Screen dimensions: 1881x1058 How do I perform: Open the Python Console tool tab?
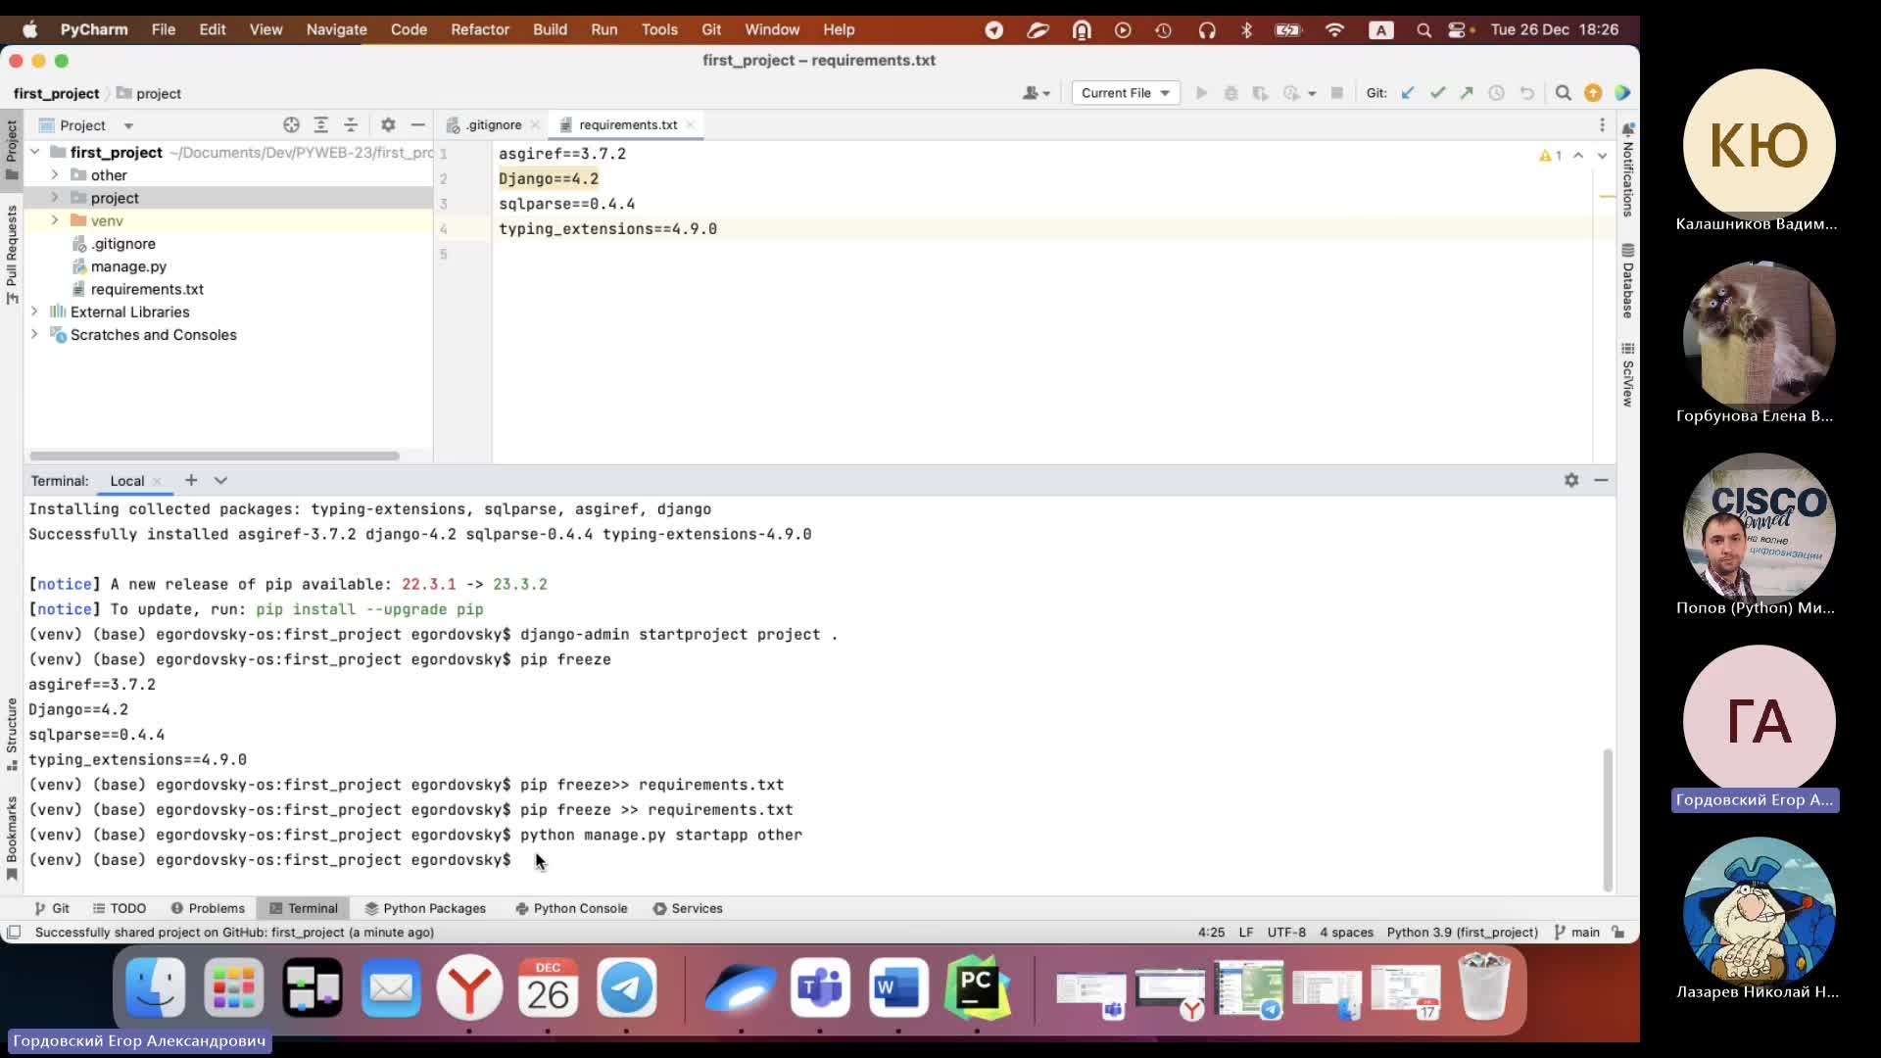(x=571, y=908)
